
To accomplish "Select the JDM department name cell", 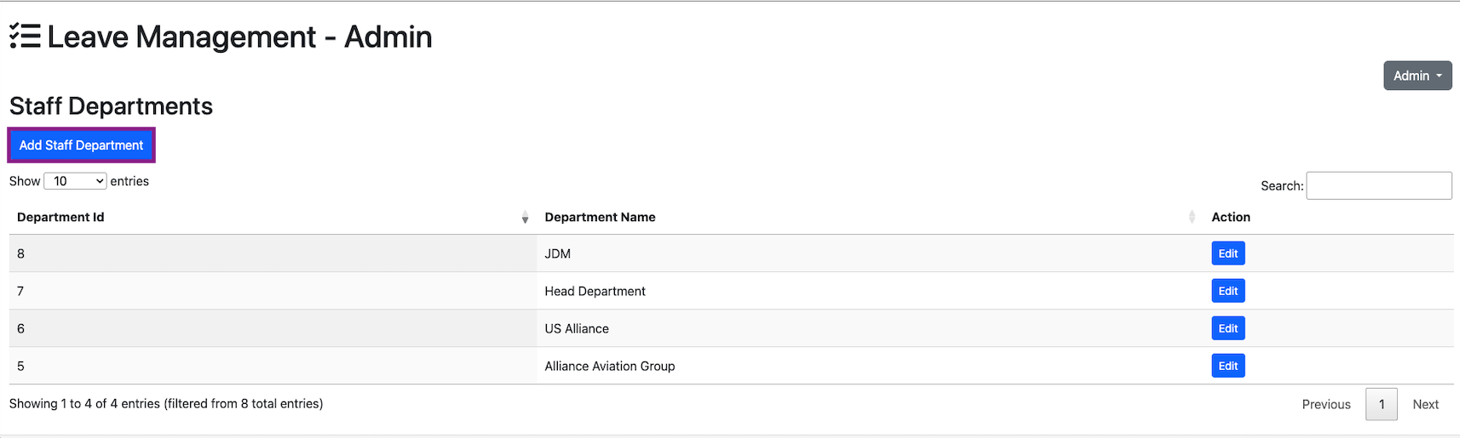I will tap(558, 253).
